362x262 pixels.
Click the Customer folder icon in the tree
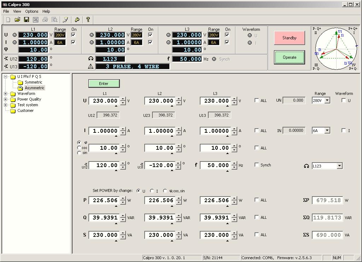pos(13,111)
